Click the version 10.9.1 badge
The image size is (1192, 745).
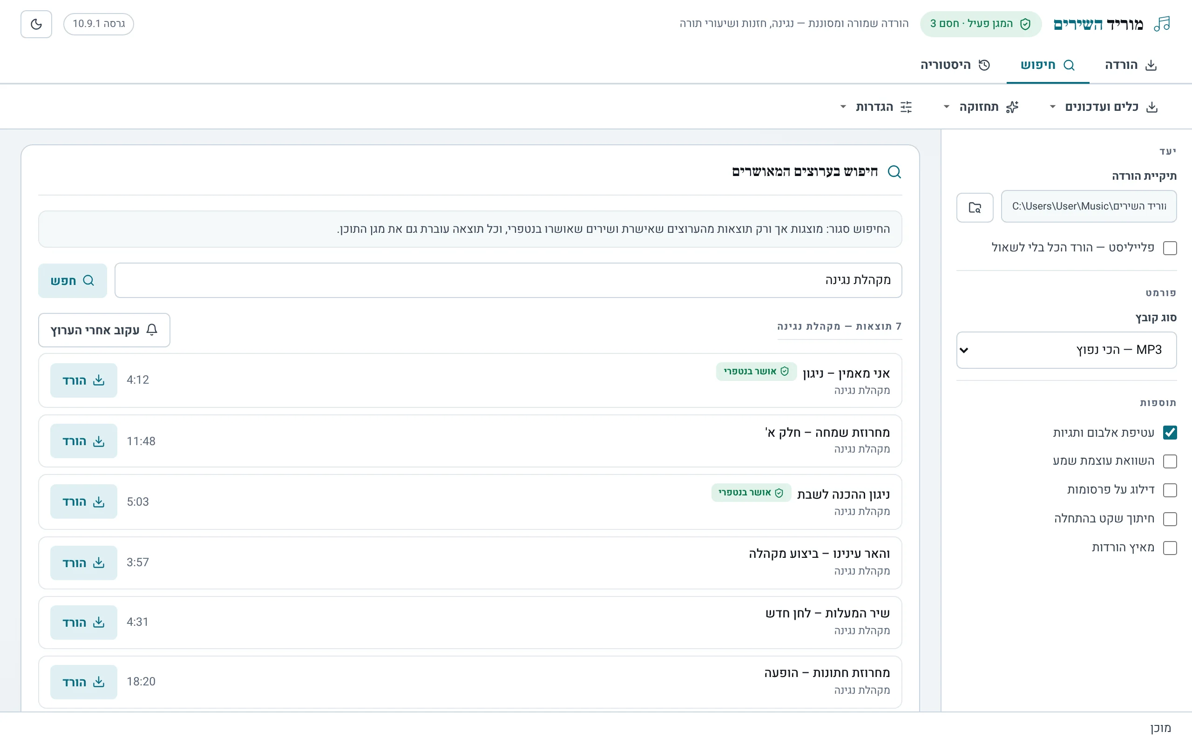[99, 24]
